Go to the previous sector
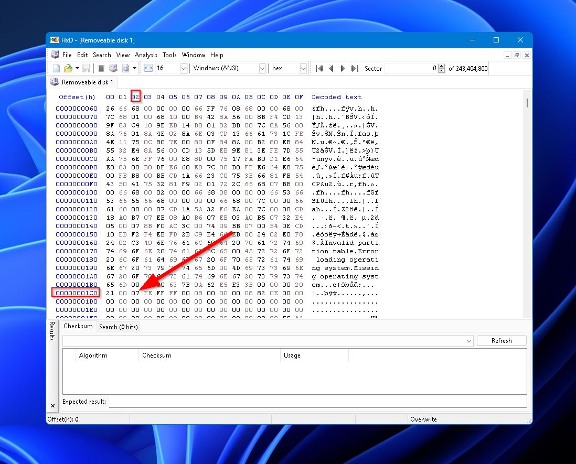 [331, 68]
